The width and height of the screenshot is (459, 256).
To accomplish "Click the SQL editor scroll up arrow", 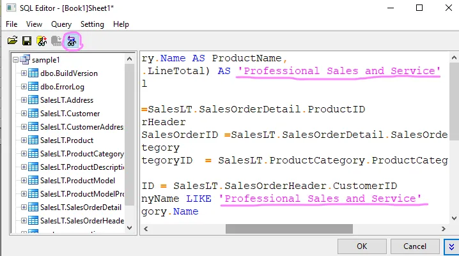I will click(x=454, y=57).
